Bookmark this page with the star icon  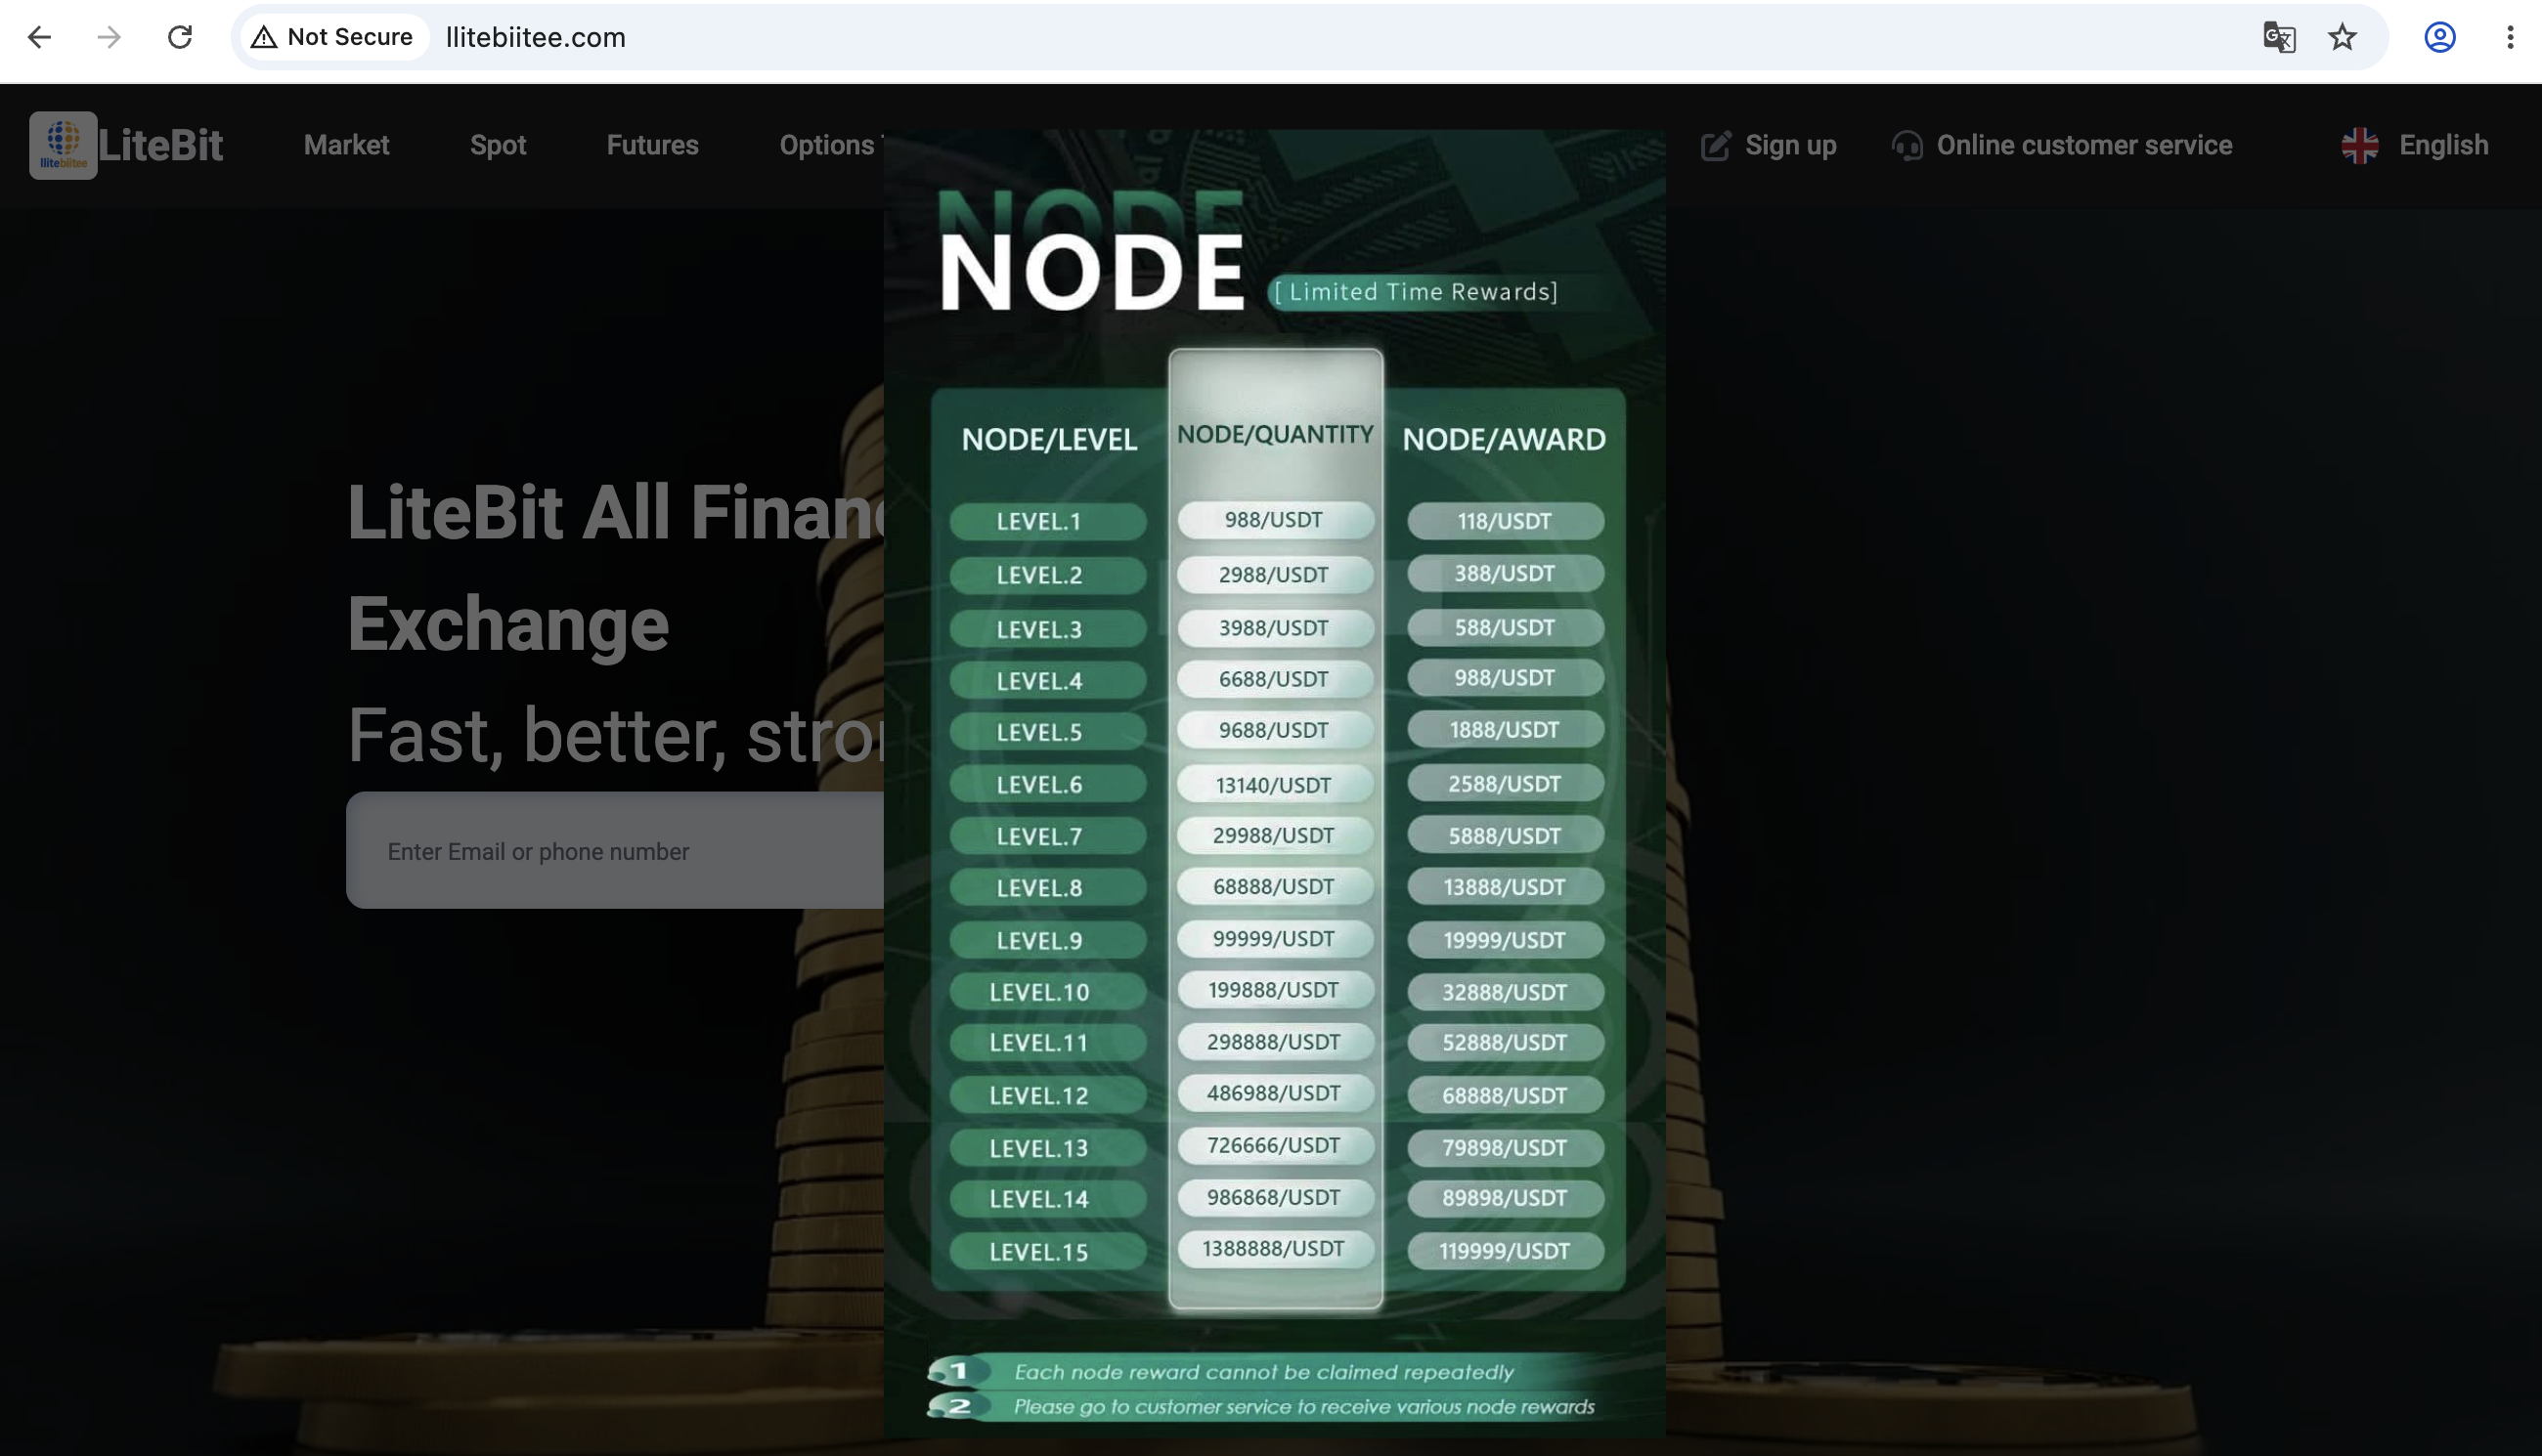click(2343, 37)
